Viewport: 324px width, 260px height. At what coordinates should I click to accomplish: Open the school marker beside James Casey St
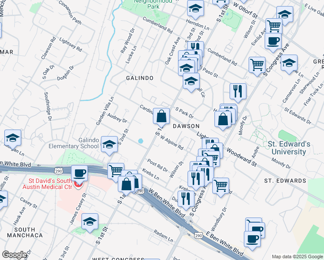coord(90,222)
